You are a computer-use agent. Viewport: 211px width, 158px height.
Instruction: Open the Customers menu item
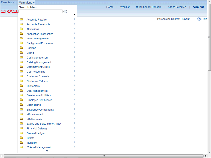tap(33, 86)
